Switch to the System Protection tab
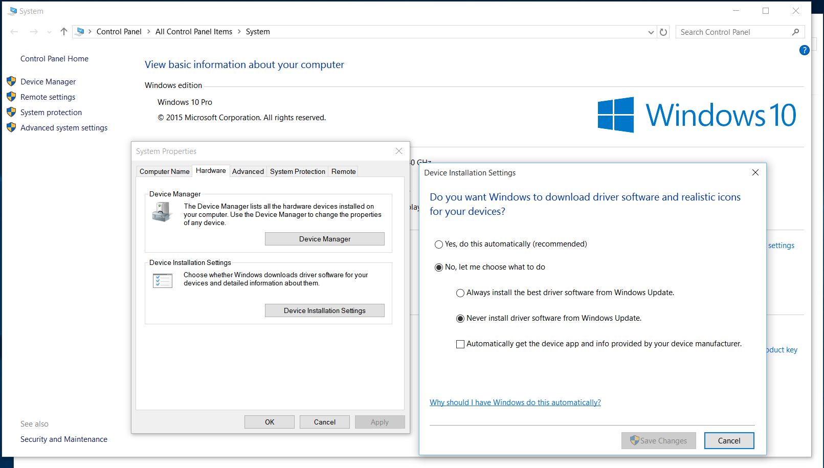The width and height of the screenshot is (824, 468). [298, 171]
